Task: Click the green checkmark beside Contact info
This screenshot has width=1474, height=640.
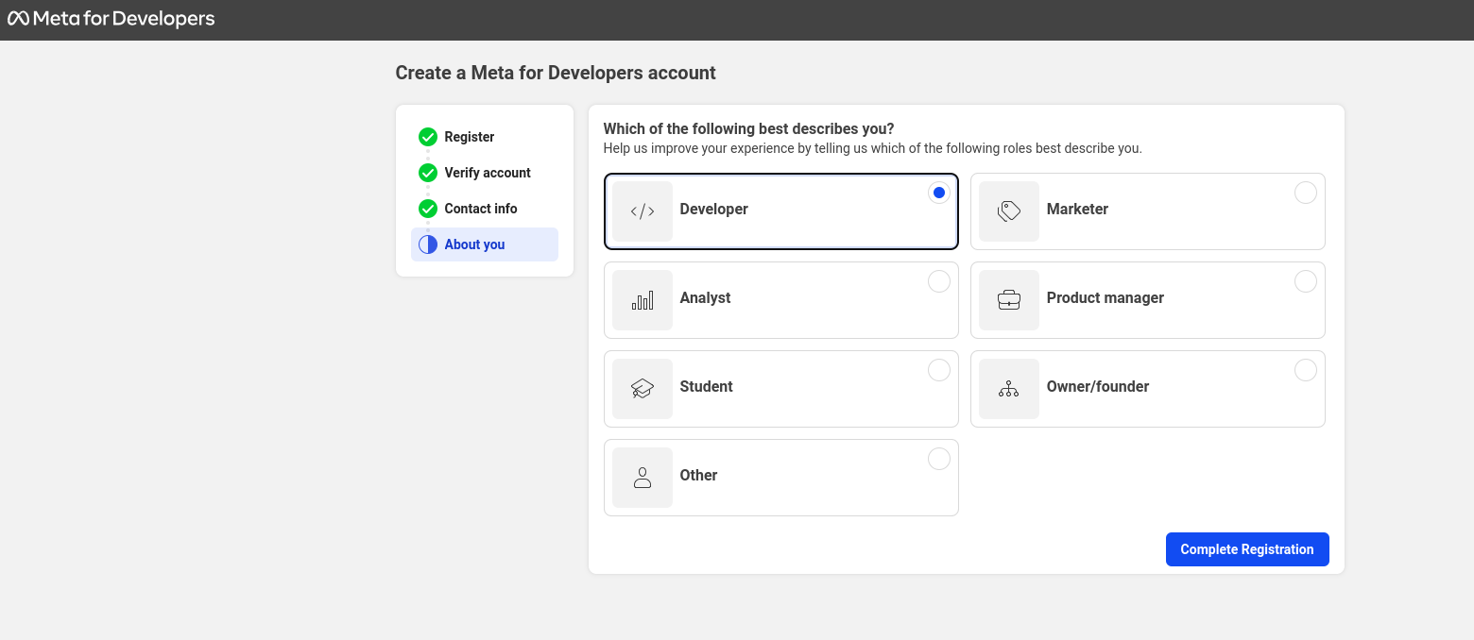Action: tap(428, 209)
